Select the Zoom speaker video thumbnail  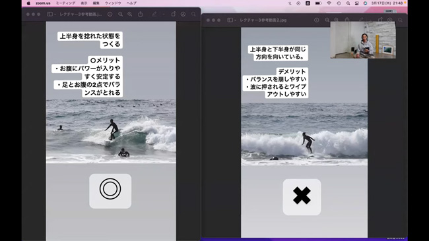pos(363,40)
